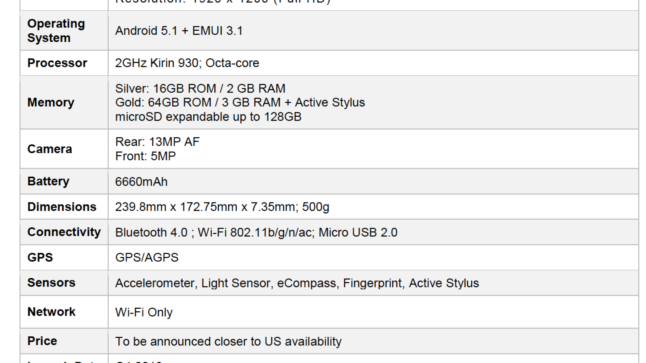Click the Android 5.1 + EMUI 3.1 text
646x363 pixels.
coord(179,31)
